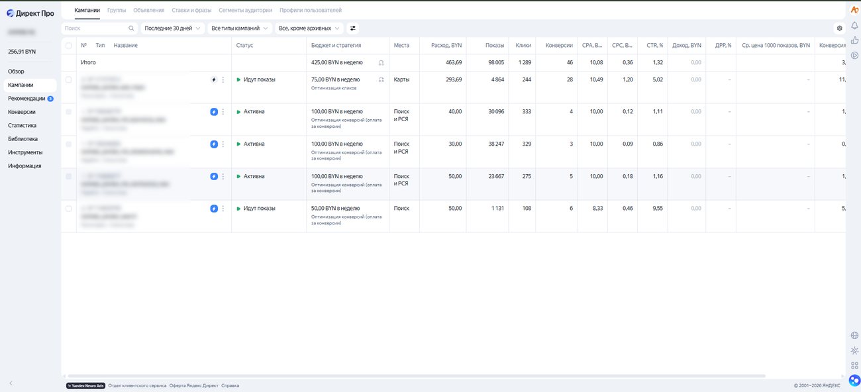Open the services grid icon

point(854,366)
